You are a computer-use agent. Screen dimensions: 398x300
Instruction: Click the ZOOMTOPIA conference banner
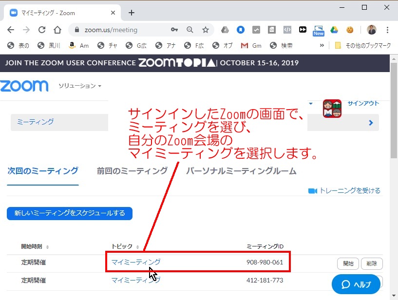click(x=195, y=63)
